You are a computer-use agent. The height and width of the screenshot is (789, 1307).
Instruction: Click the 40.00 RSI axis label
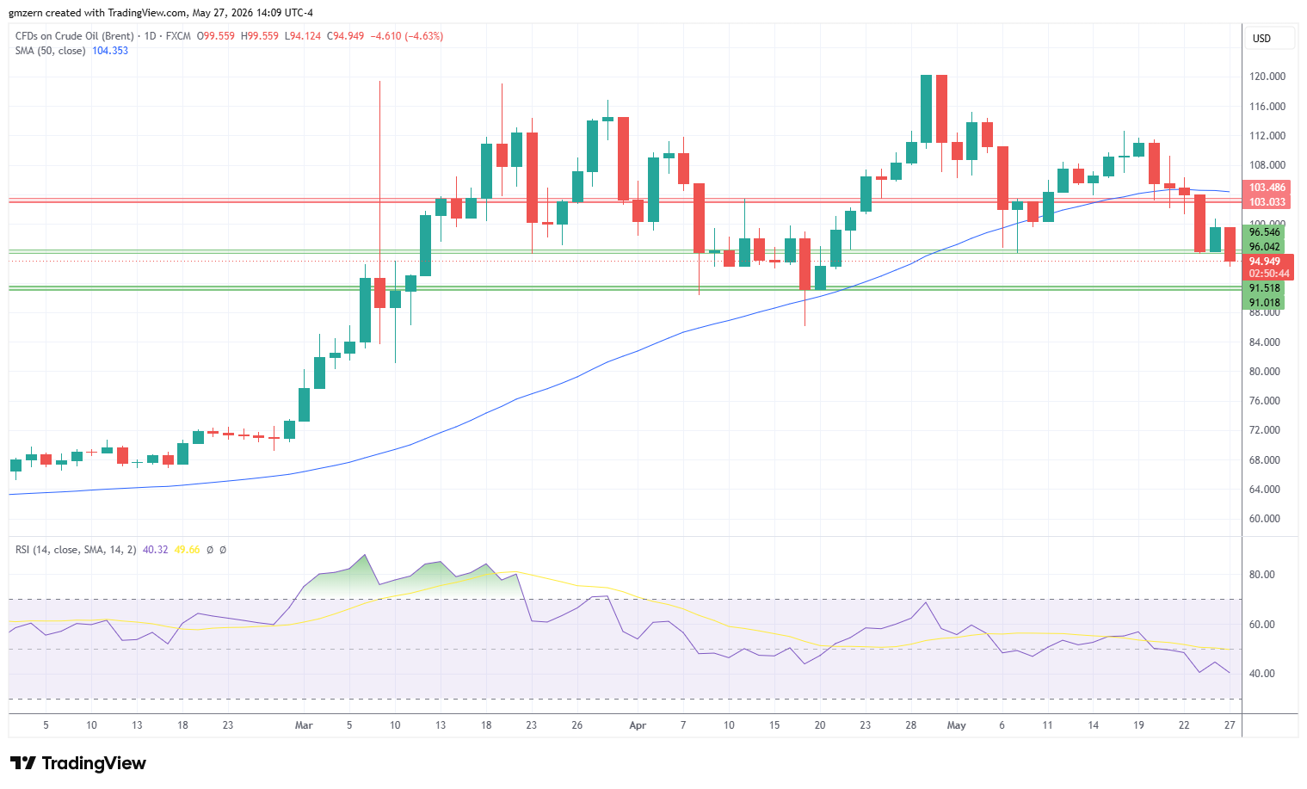click(x=1262, y=674)
